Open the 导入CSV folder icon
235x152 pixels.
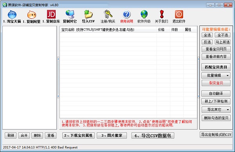(x=89, y=14)
